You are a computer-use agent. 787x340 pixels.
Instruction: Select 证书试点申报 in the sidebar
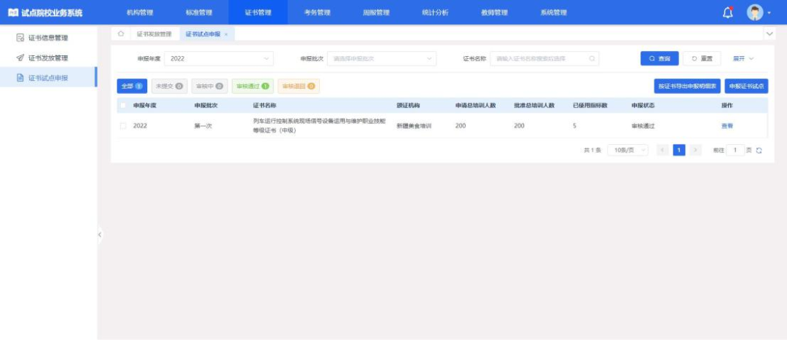(x=48, y=78)
